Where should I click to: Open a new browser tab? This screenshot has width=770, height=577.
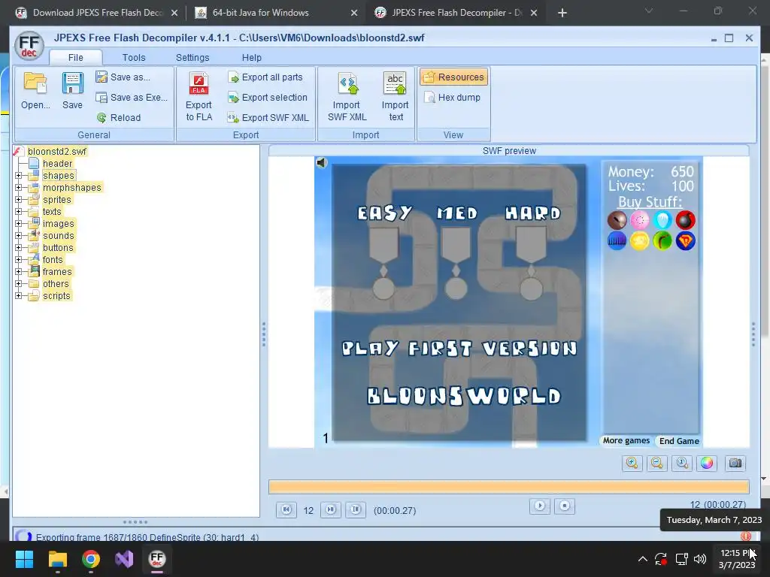[x=562, y=13]
